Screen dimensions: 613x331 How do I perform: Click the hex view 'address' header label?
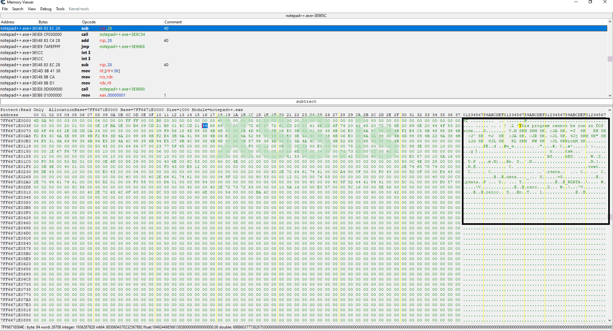click(x=9, y=115)
